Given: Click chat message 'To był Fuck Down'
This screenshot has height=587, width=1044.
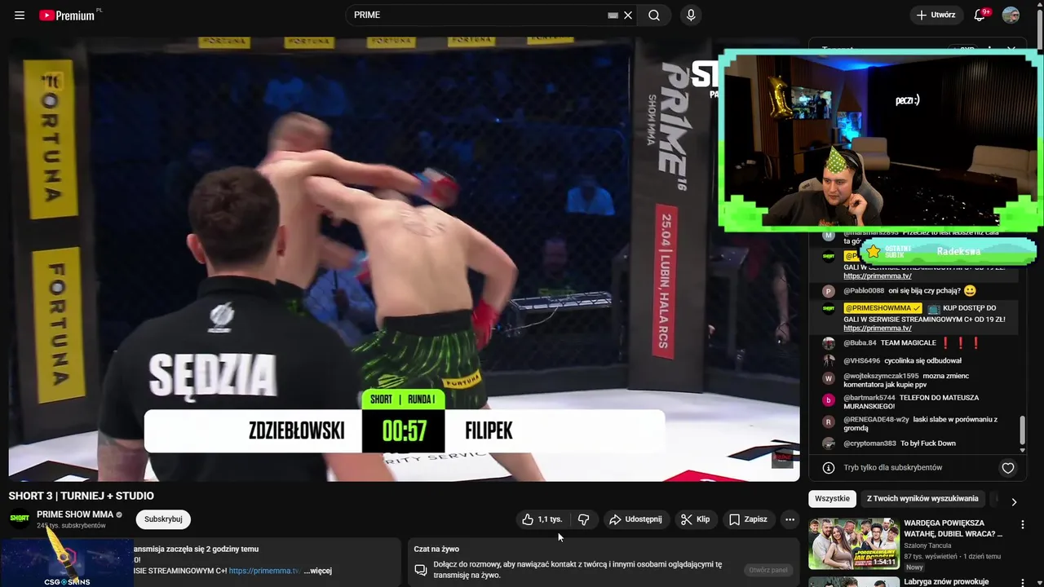Looking at the screenshot, I should (x=927, y=444).
